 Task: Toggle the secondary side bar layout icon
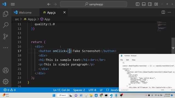(x=150, y=4)
